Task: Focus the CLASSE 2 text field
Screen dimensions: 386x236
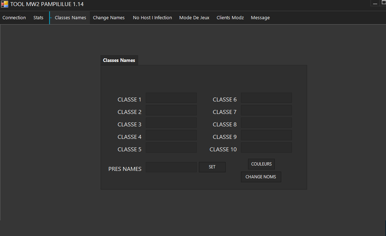Action: (x=171, y=110)
